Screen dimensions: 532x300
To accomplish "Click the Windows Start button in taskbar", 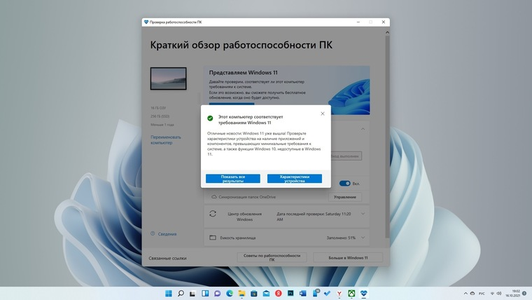I will click(168, 292).
